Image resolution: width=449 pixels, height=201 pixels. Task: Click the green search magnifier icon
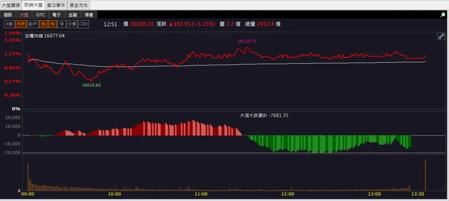click(443, 15)
